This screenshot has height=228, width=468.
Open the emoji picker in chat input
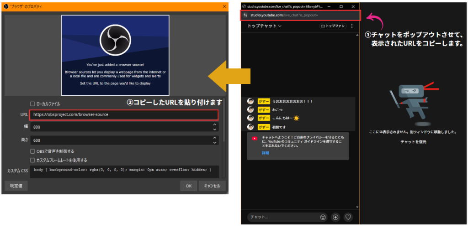point(323,218)
